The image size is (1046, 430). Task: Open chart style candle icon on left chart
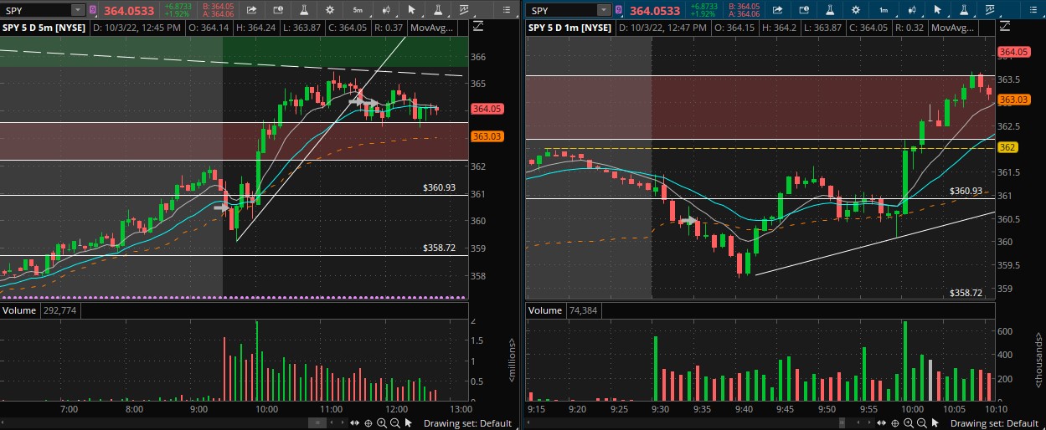[x=384, y=10]
